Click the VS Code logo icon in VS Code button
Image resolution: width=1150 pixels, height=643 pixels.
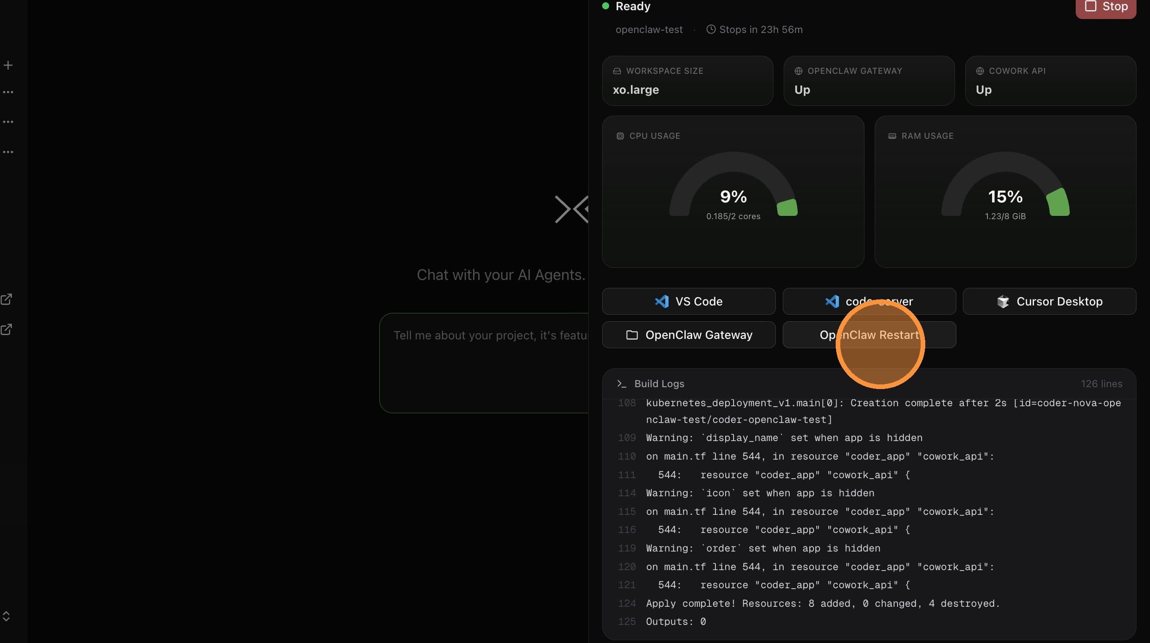pos(662,301)
